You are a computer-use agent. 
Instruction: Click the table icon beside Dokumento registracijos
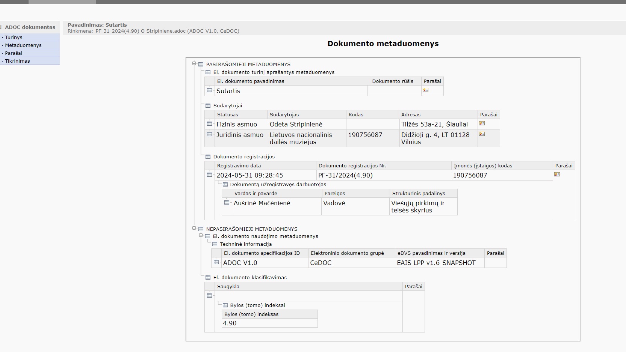point(208,157)
